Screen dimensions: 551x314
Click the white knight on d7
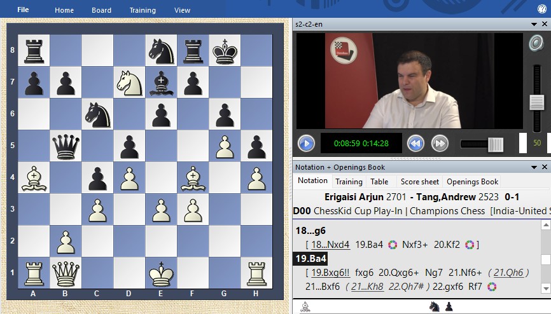click(x=129, y=83)
